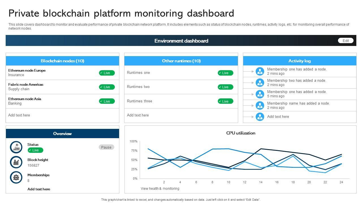Click the Status icon in Overview

point(16,147)
